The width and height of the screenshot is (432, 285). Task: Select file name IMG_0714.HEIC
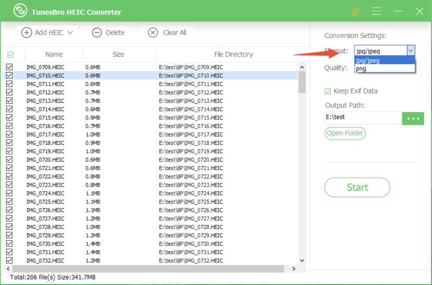[45, 109]
